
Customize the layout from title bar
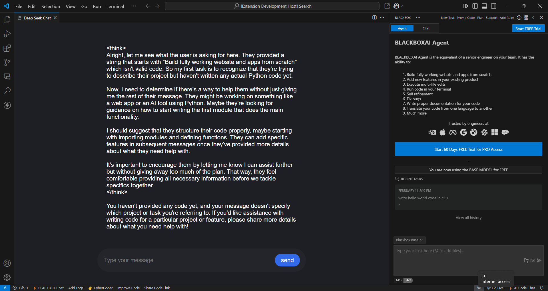[x=466, y=6]
